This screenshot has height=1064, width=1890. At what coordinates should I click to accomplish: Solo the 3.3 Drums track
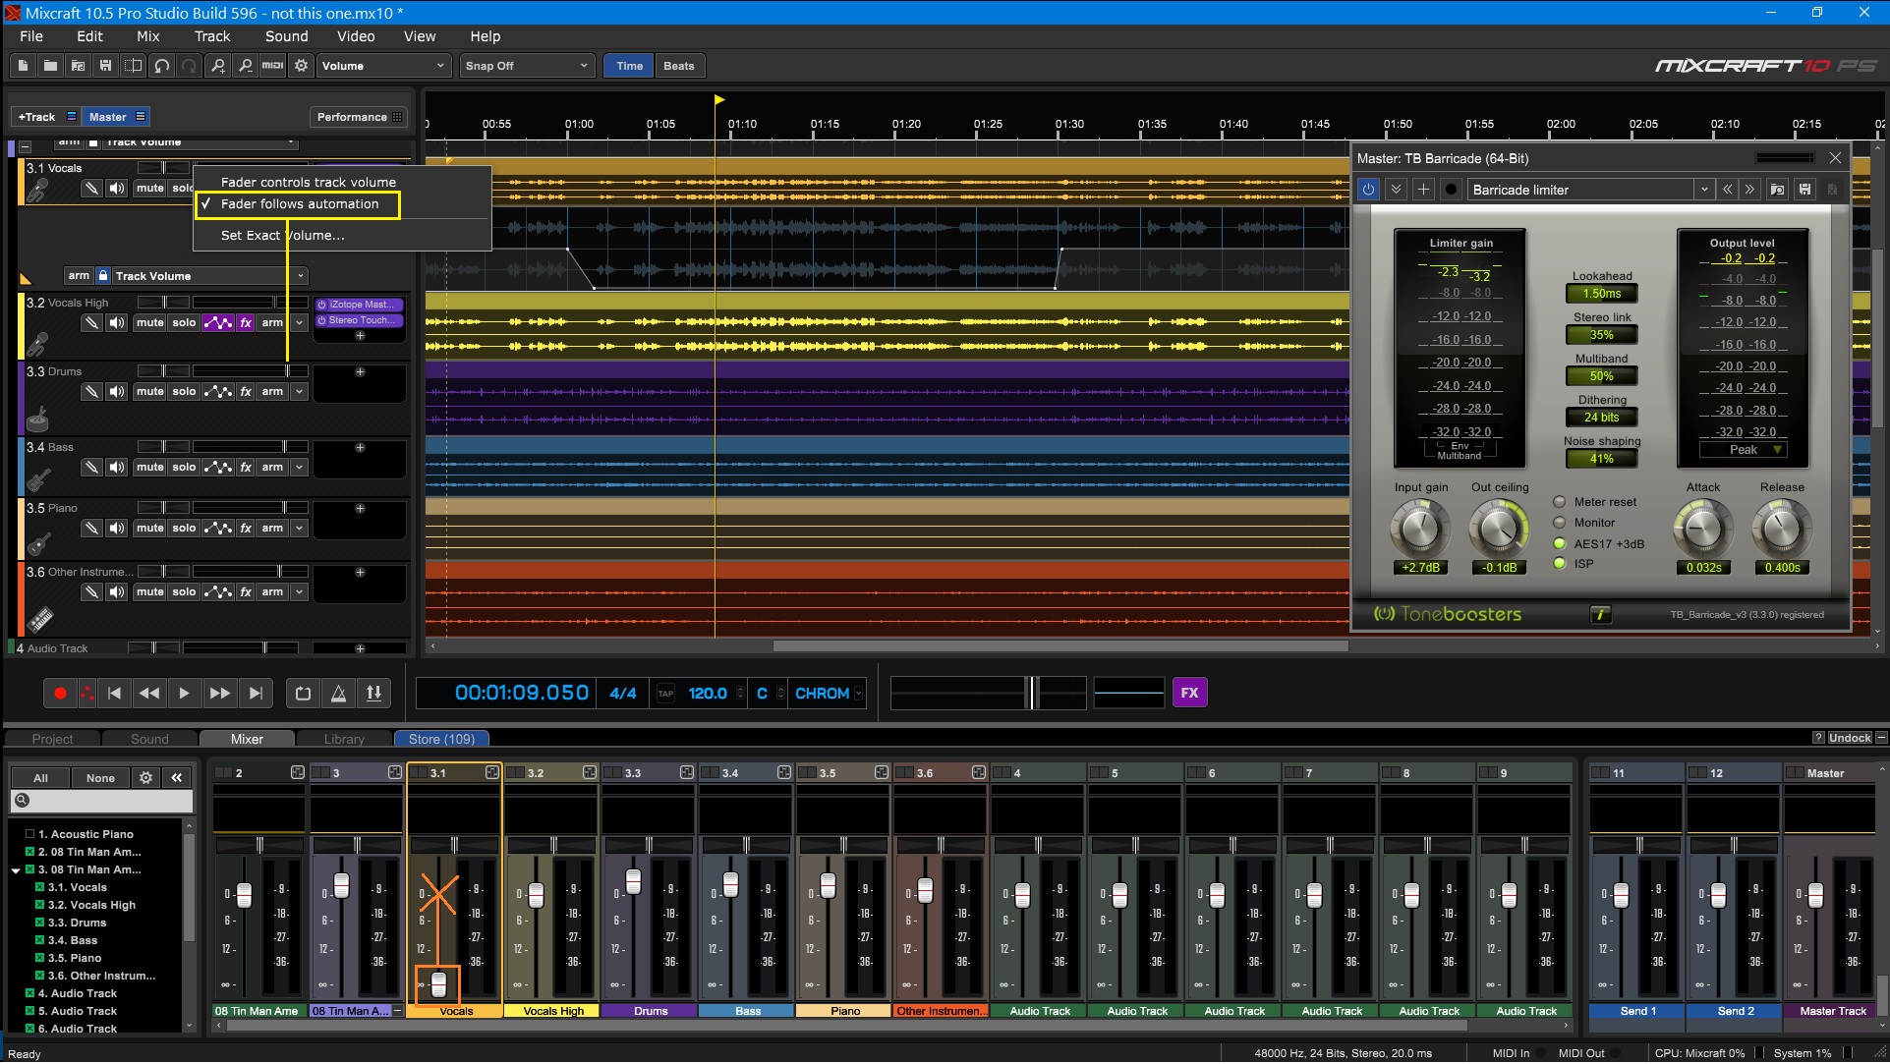[x=184, y=391]
